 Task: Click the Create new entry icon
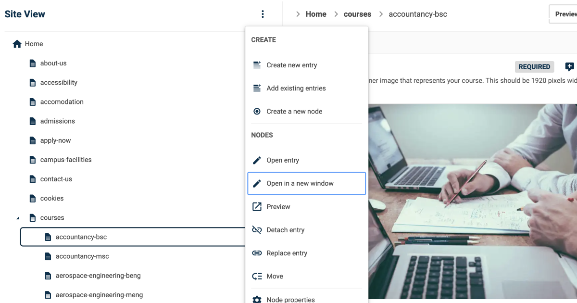(256, 65)
